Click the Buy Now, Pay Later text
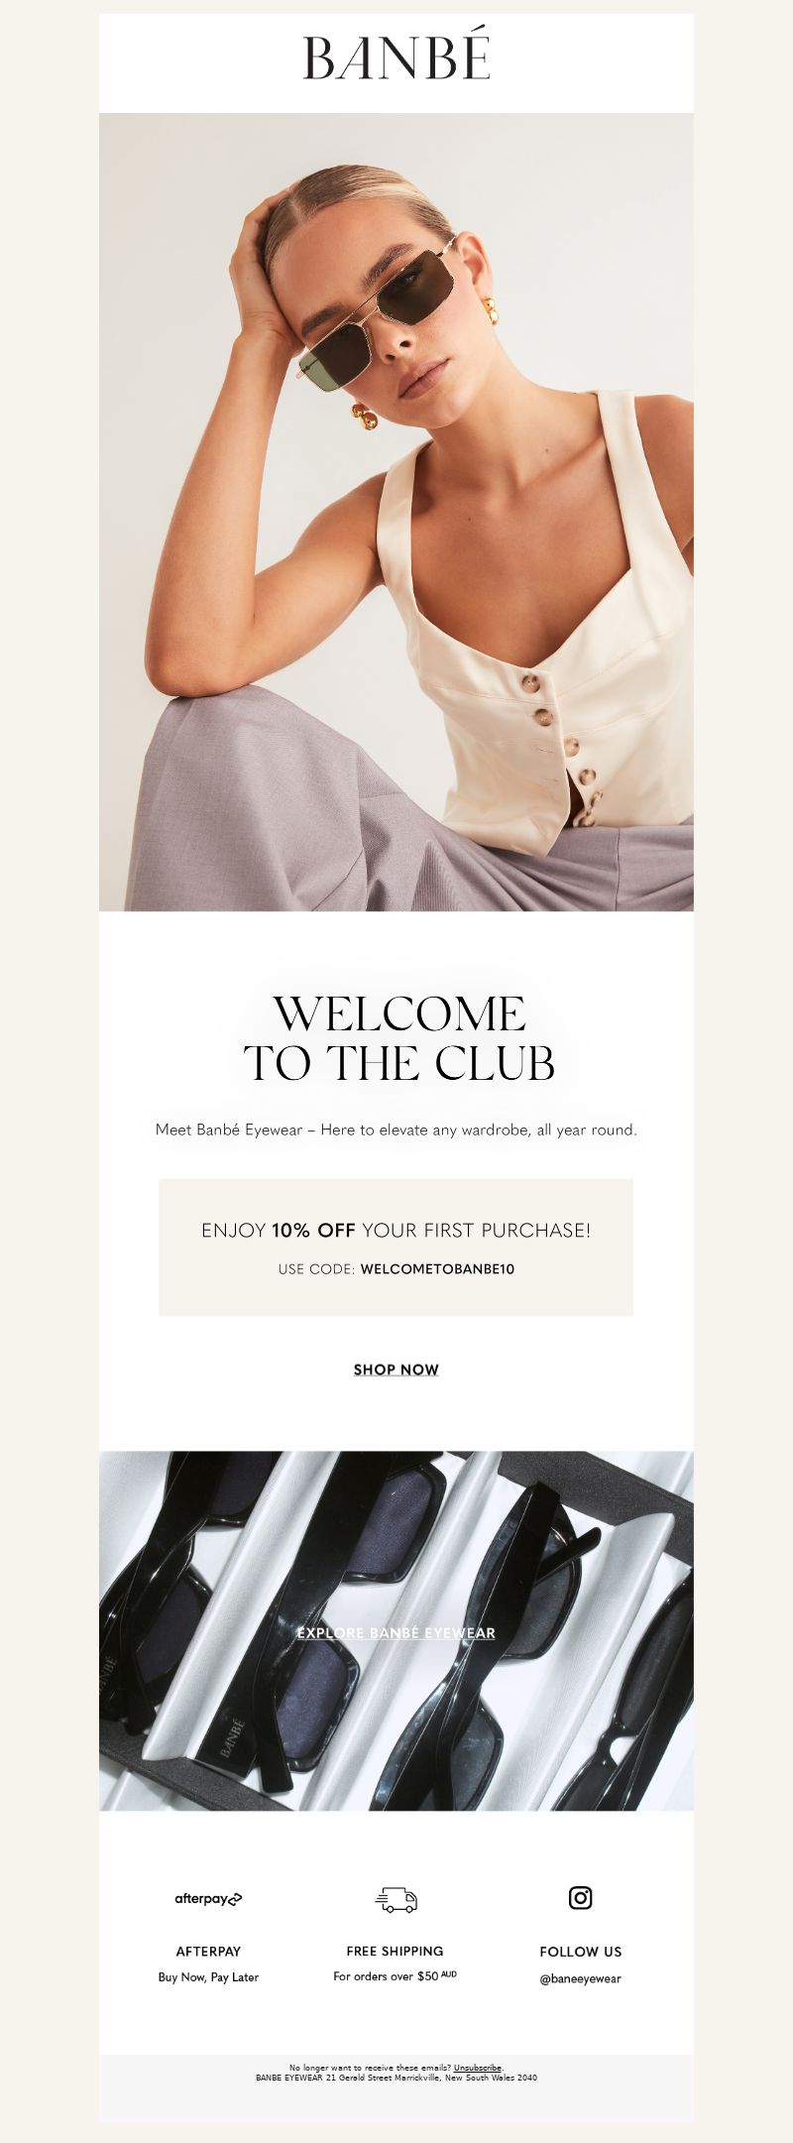The width and height of the screenshot is (793, 2143). point(208,1976)
